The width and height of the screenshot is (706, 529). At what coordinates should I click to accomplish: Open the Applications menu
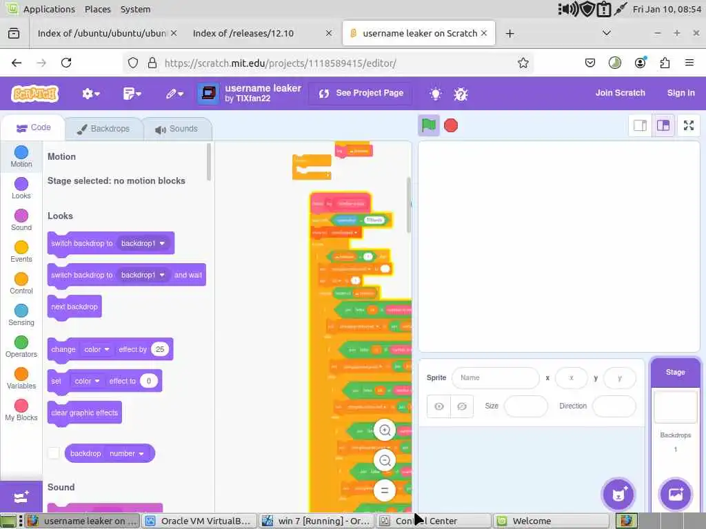point(49,9)
